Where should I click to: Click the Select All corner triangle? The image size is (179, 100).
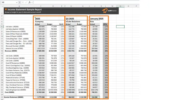point(3,6)
